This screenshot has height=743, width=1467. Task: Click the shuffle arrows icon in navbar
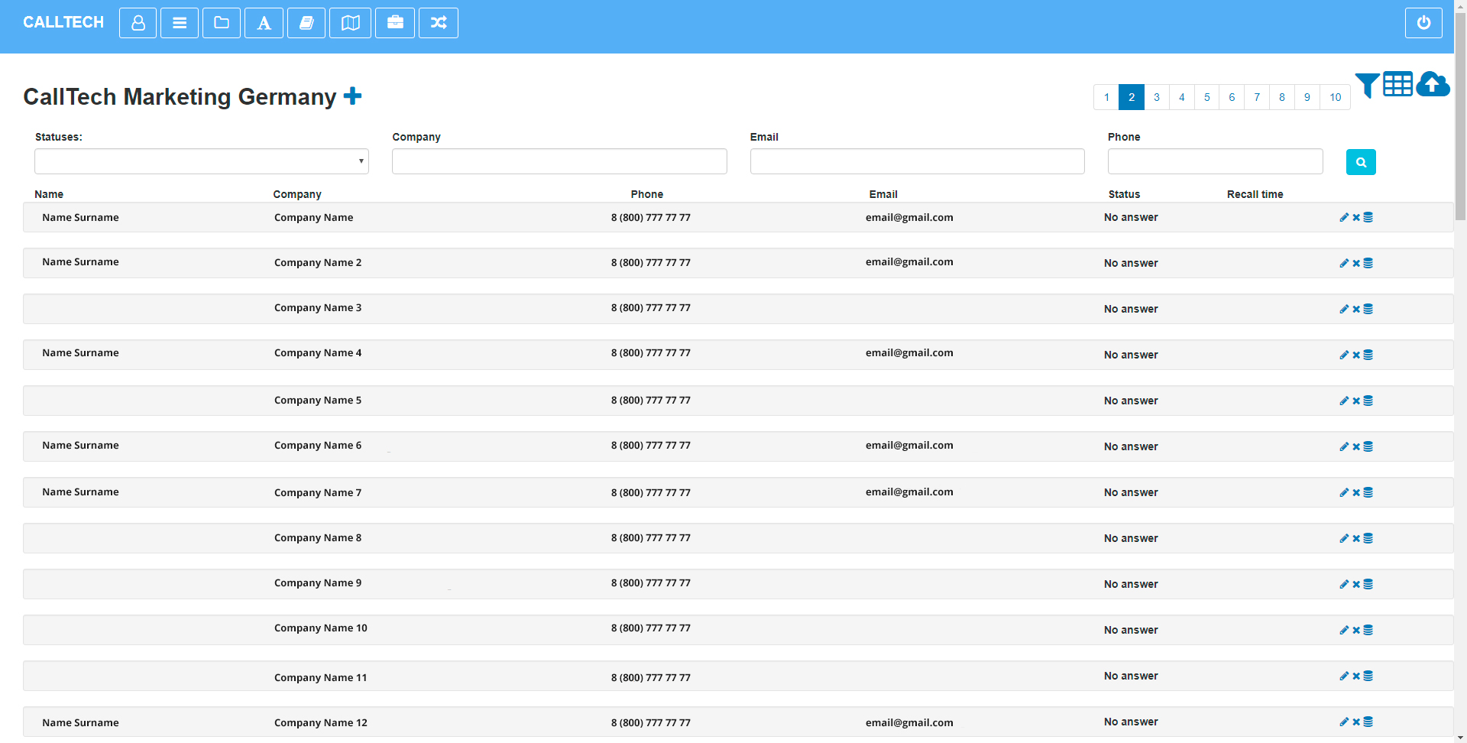(439, 23)
